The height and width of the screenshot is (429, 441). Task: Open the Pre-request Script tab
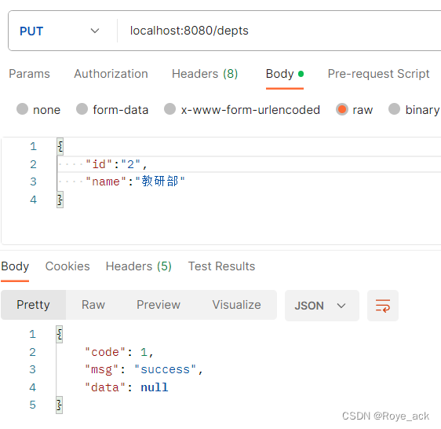coord(378,74)
